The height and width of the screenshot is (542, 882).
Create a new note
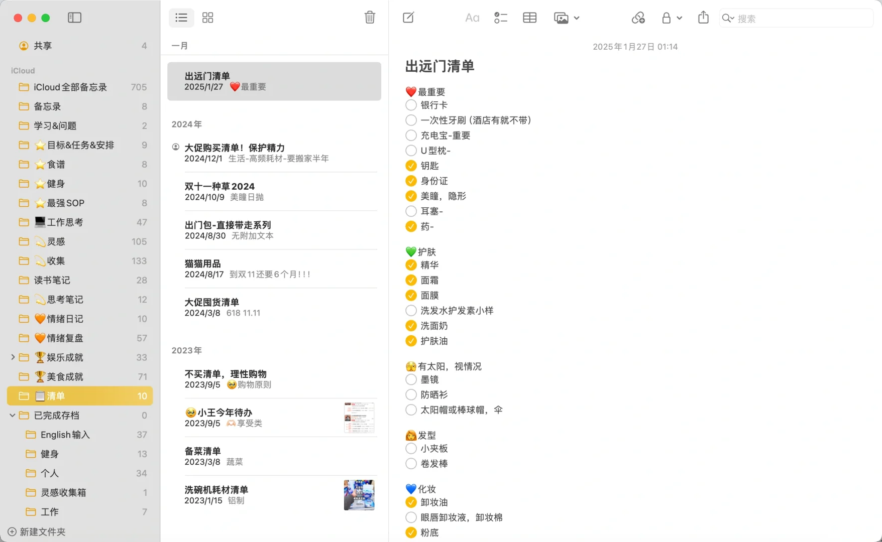click(x=408, y=18)
